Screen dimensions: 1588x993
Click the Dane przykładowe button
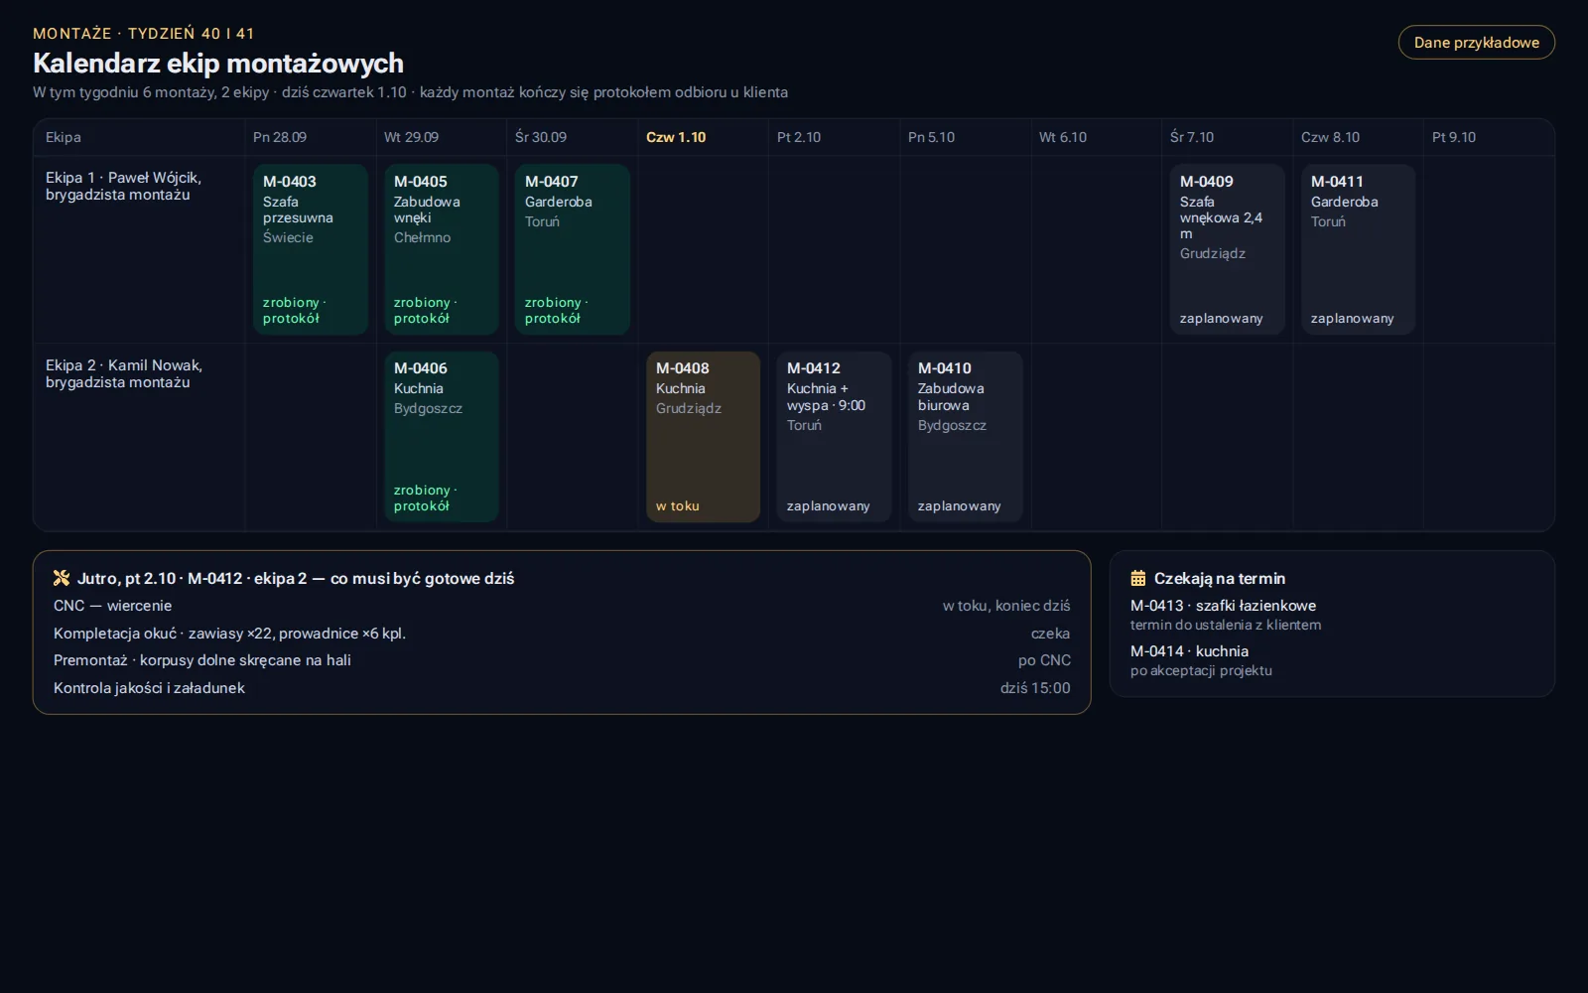pos(1476,43)
